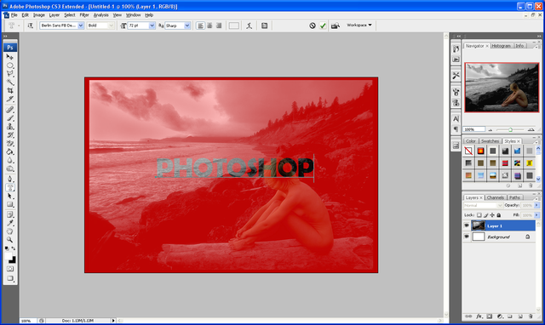The image size is (545, 325).
Task: Select the Hand tool
Action: point(10,231)
